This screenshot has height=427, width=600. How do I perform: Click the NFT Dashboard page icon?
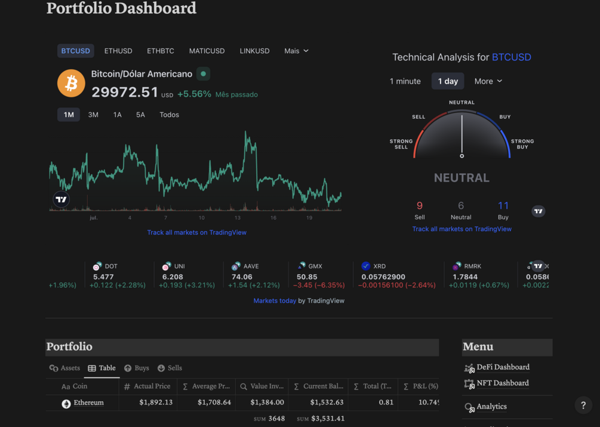pyautogui.click(x=469, y=384)
